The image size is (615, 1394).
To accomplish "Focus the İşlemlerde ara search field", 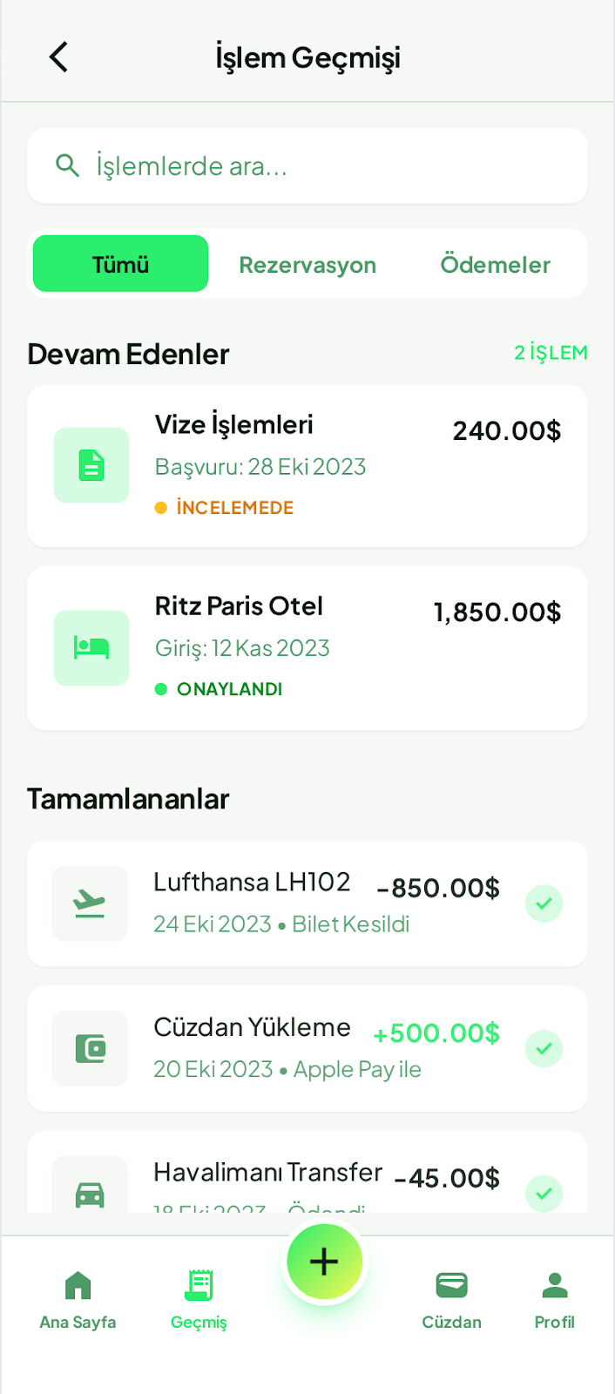I will point(331,166).
